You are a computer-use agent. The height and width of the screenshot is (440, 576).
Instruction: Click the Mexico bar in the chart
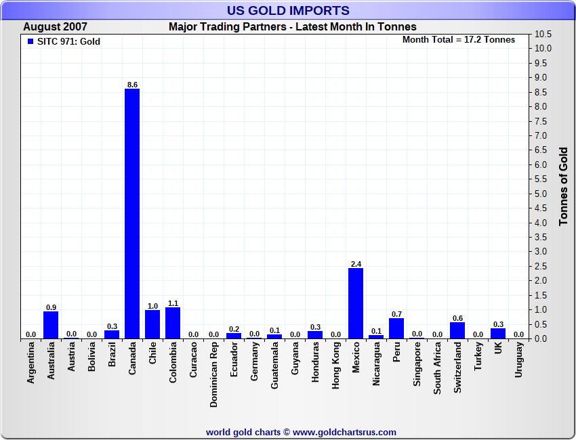(x=356, y=303)
